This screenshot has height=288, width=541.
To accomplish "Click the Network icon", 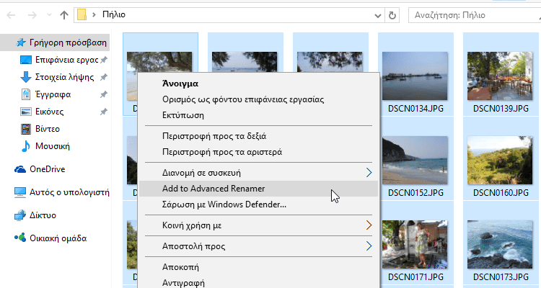I will click(x=20, y=215).
